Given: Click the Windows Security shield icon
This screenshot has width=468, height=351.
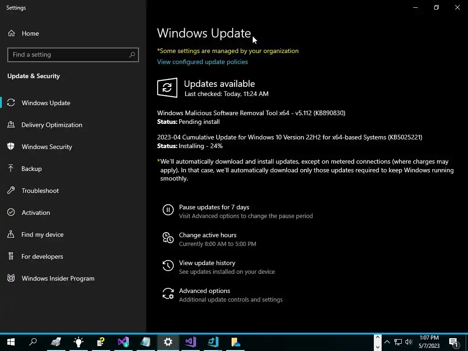Looking at the screenshot, I should [x=11, y=147].
